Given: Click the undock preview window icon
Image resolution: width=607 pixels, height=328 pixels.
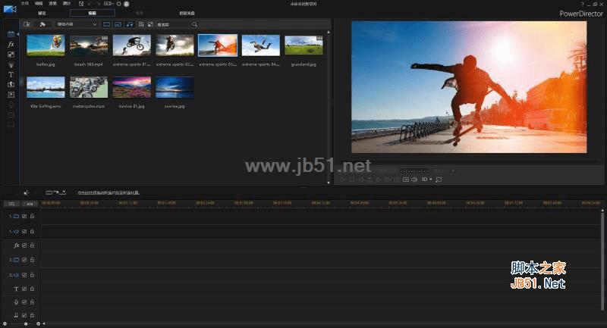Looking at the screenshot, I should tap(439, 180).
